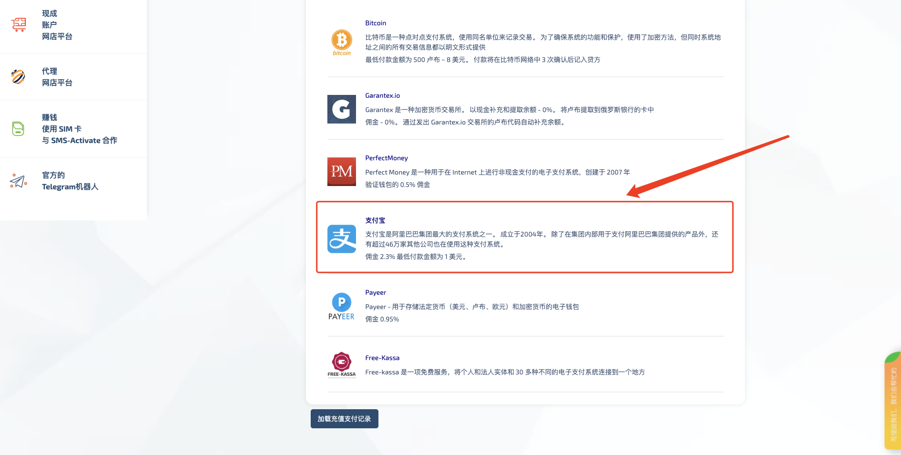Click the PerfectMoney PM logo
The height and width of the screenshot is (455, 901).
[x=342, y=172]
